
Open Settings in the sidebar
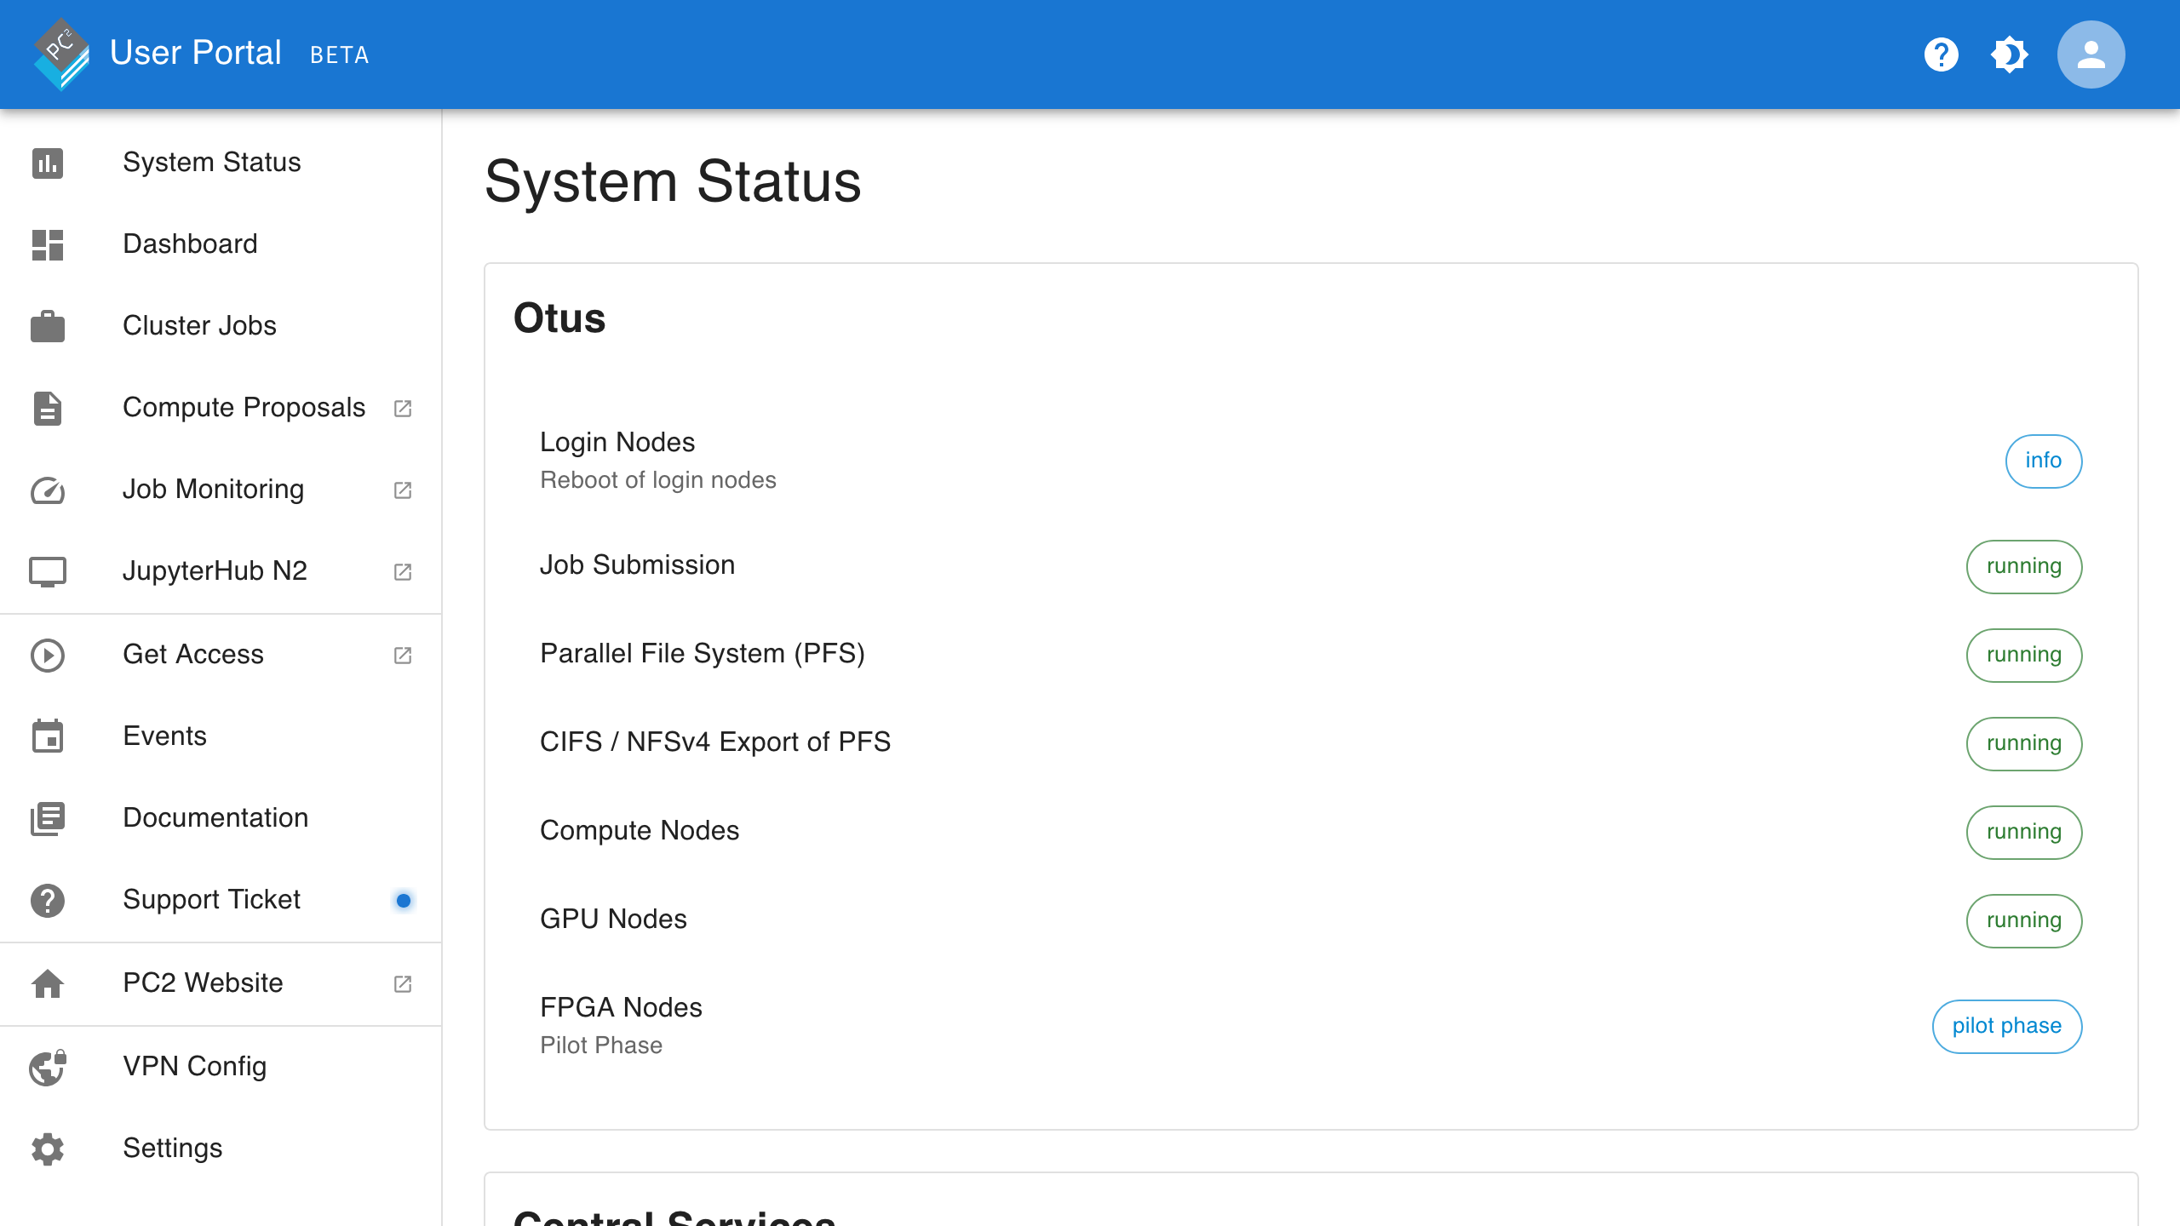pyautogui.click(x=172, y=1148)
